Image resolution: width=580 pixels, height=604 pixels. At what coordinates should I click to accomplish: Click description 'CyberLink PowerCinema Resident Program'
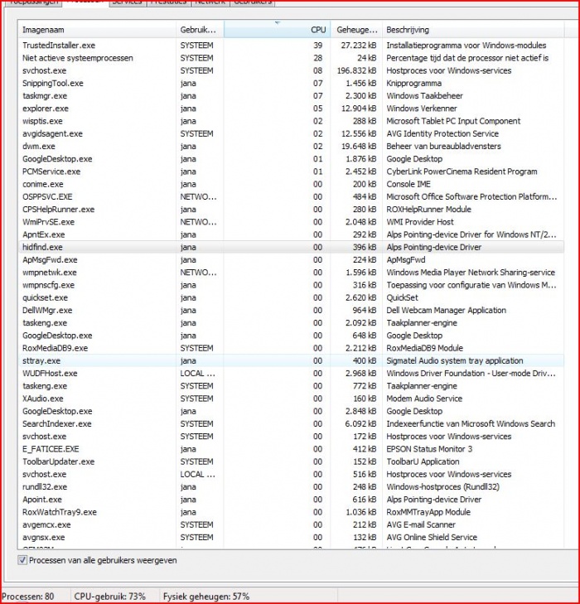(x=462, y=172)
